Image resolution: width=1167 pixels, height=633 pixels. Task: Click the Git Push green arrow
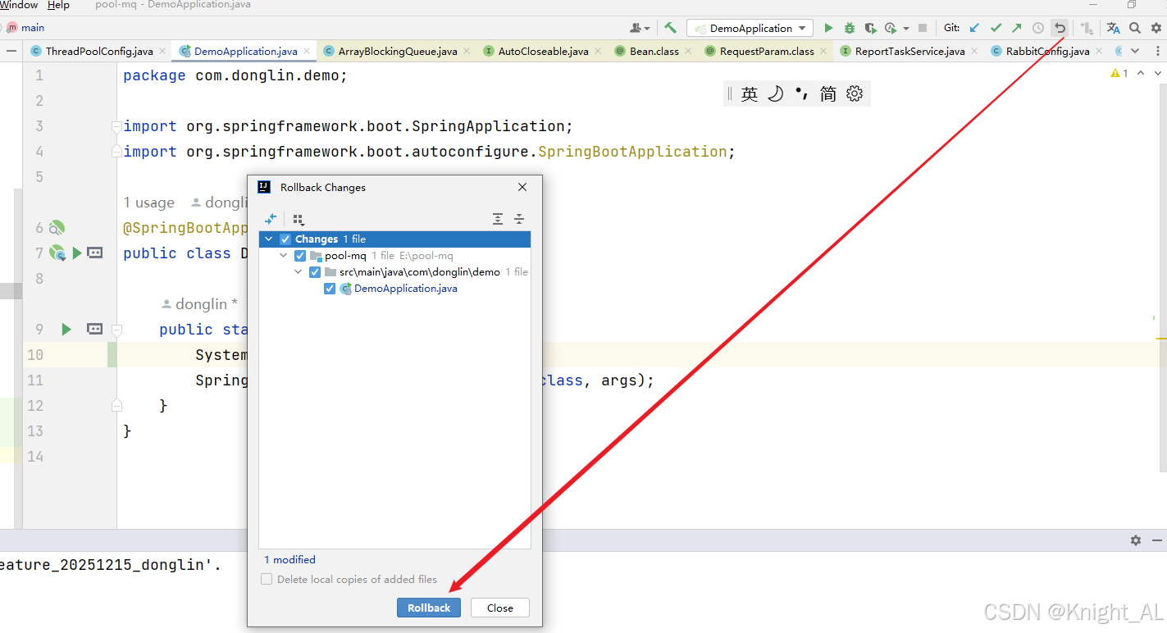pos(1017,28)
